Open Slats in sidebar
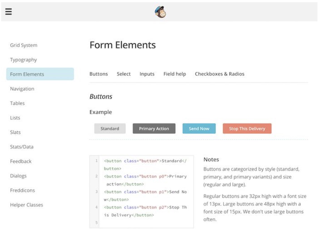 15,132
